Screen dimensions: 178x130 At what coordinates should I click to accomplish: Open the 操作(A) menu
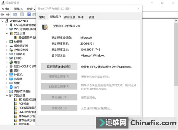tap(19, 9)
